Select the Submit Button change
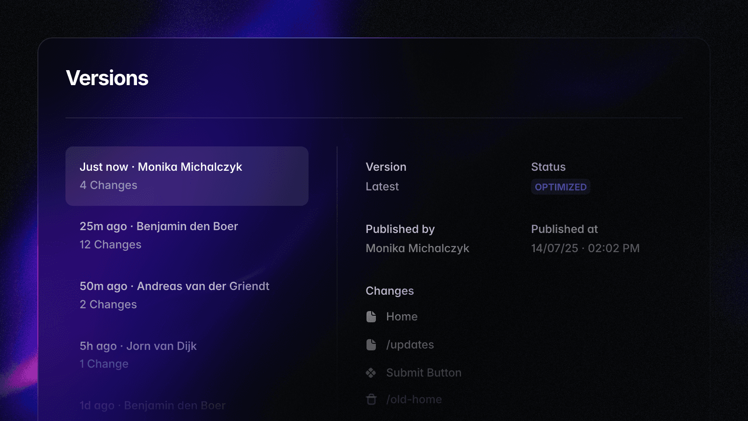This screenshot has height=421, width=748. 424,373
